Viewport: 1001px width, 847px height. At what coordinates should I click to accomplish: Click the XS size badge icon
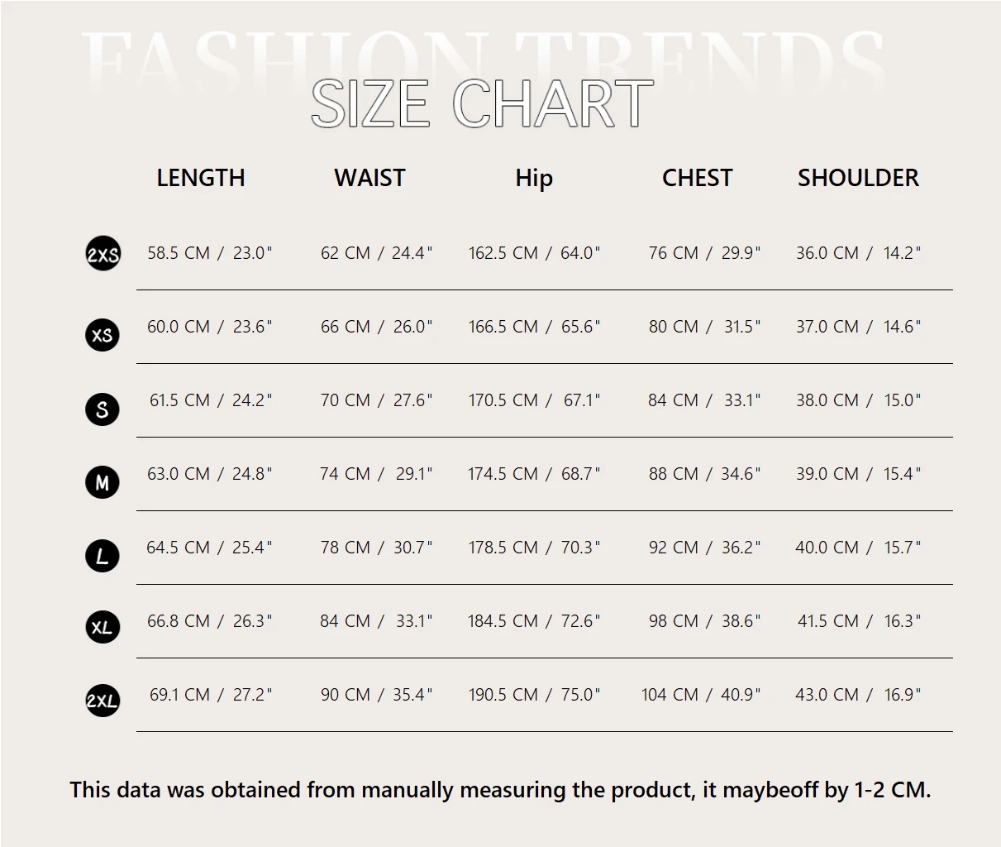[x=102, y=335]
